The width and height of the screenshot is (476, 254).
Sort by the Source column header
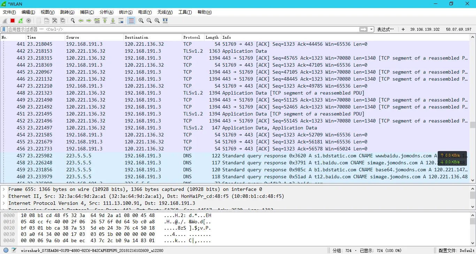pyautogui.click(x=94, y=37)
